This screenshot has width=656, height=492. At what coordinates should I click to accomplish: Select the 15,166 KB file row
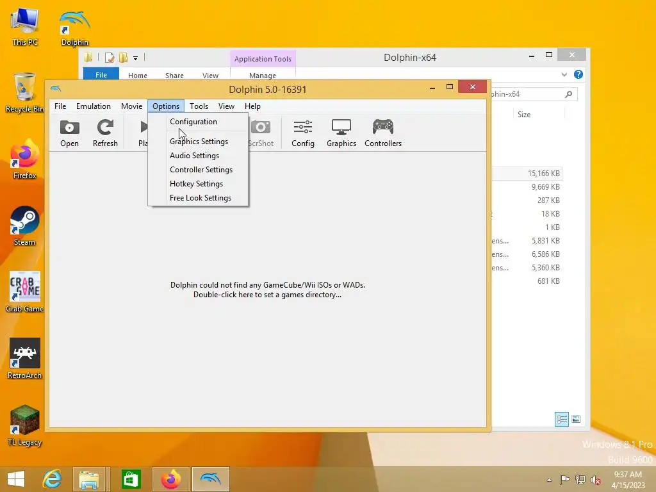527,173
